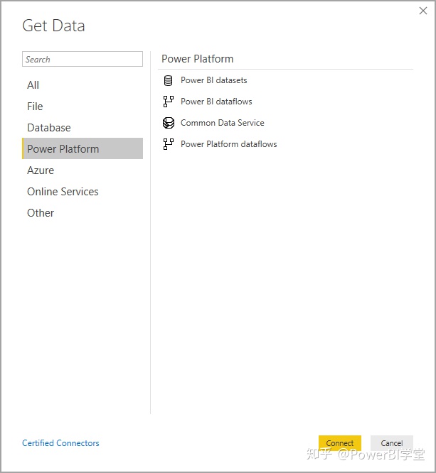The height and width of the screenshot is (473, 436).
Task: Click the Cancel button
Action: click(x=392, y=443)
